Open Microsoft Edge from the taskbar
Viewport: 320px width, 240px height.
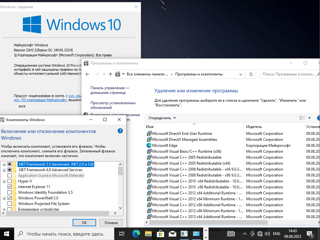136,233
